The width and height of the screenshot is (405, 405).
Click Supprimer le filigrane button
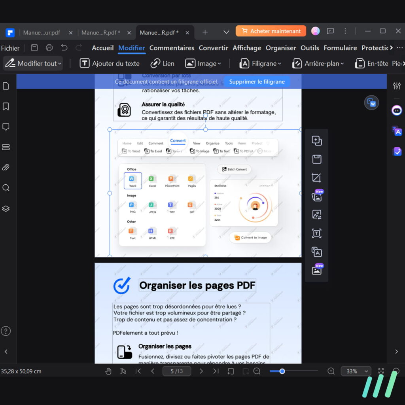(257, 81)
